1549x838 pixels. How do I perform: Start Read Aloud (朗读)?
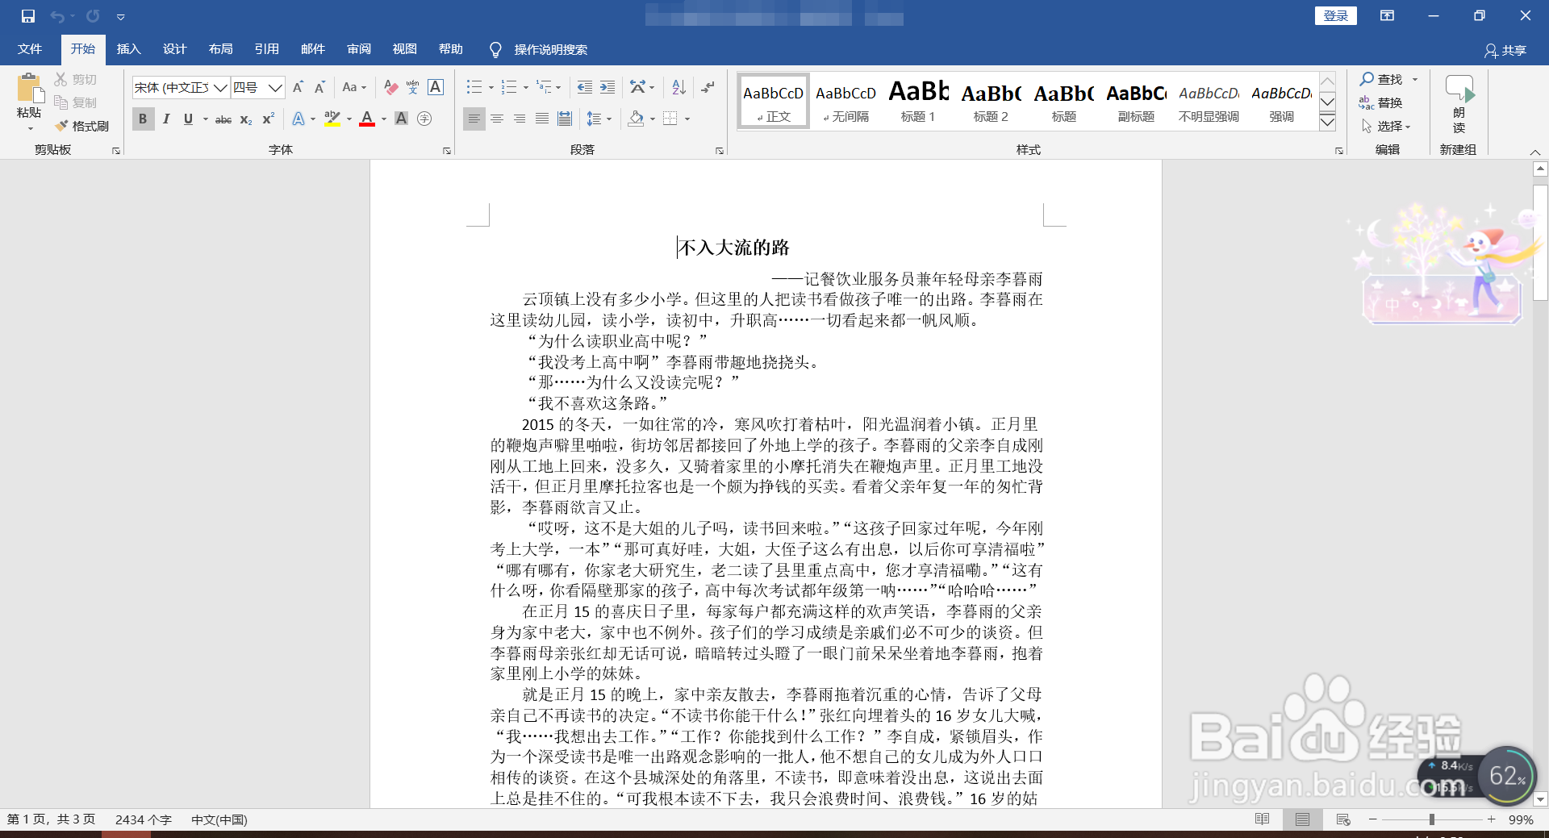coord(1459,105)
